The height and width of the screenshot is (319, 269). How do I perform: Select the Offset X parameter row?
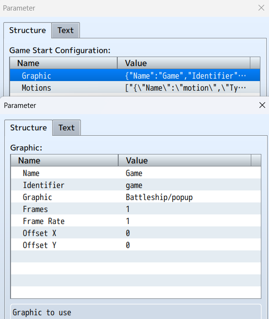[136, 233]
